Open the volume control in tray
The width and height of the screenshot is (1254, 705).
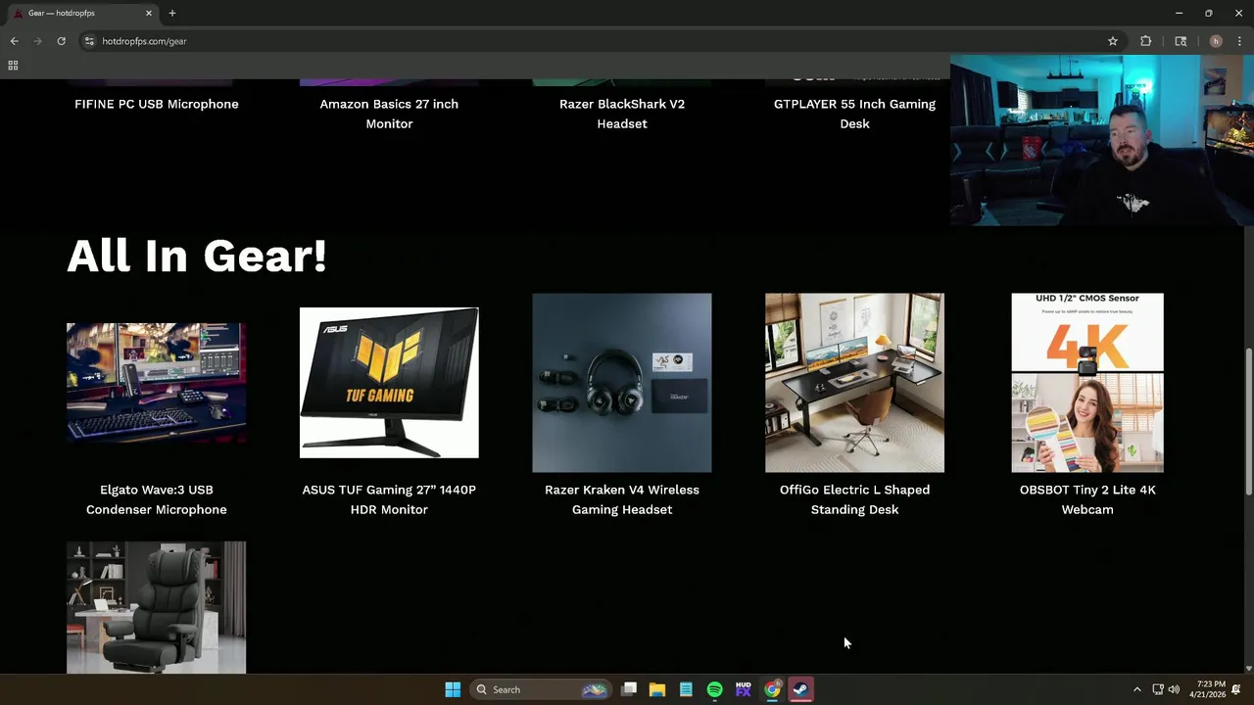[x=1174, y=689]
